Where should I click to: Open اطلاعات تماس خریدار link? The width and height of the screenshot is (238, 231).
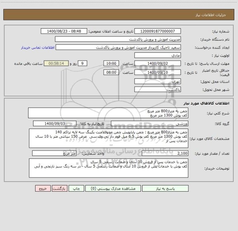[x=38, y=48]
